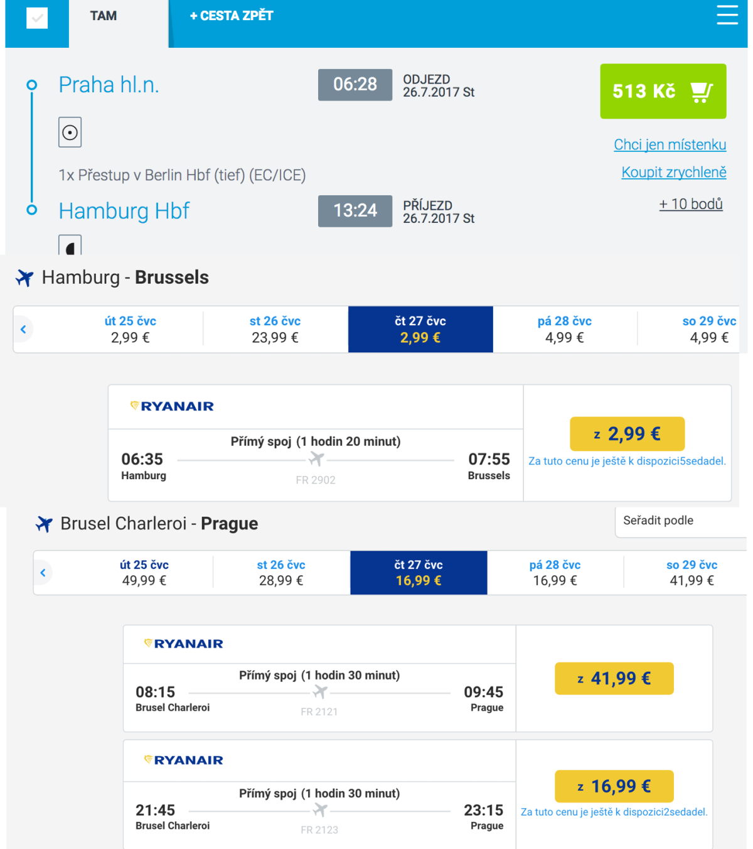The height and width of the screenshot is (849, 753).
Task: Open the hamburger menu icon
Action: 727,15
